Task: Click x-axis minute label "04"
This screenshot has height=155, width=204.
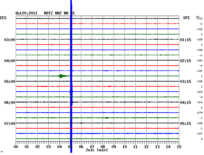Action: [x=59, y=147]
